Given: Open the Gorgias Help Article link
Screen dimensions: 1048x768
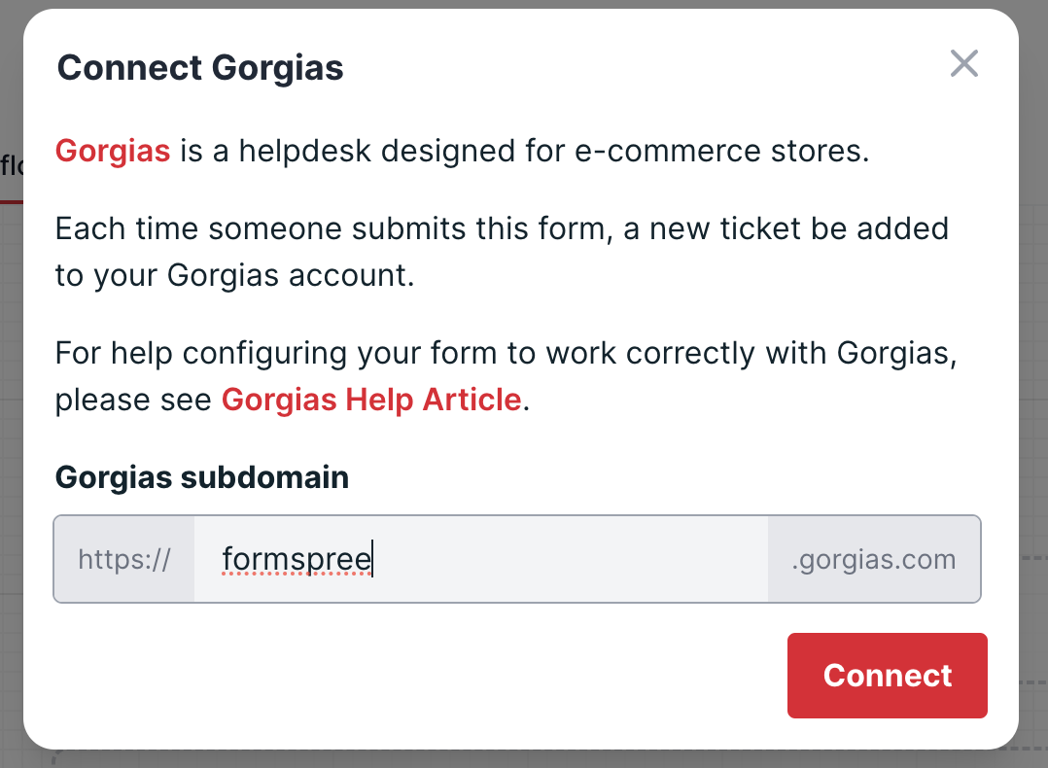Looking at the screenshot, I should point(371,400).
